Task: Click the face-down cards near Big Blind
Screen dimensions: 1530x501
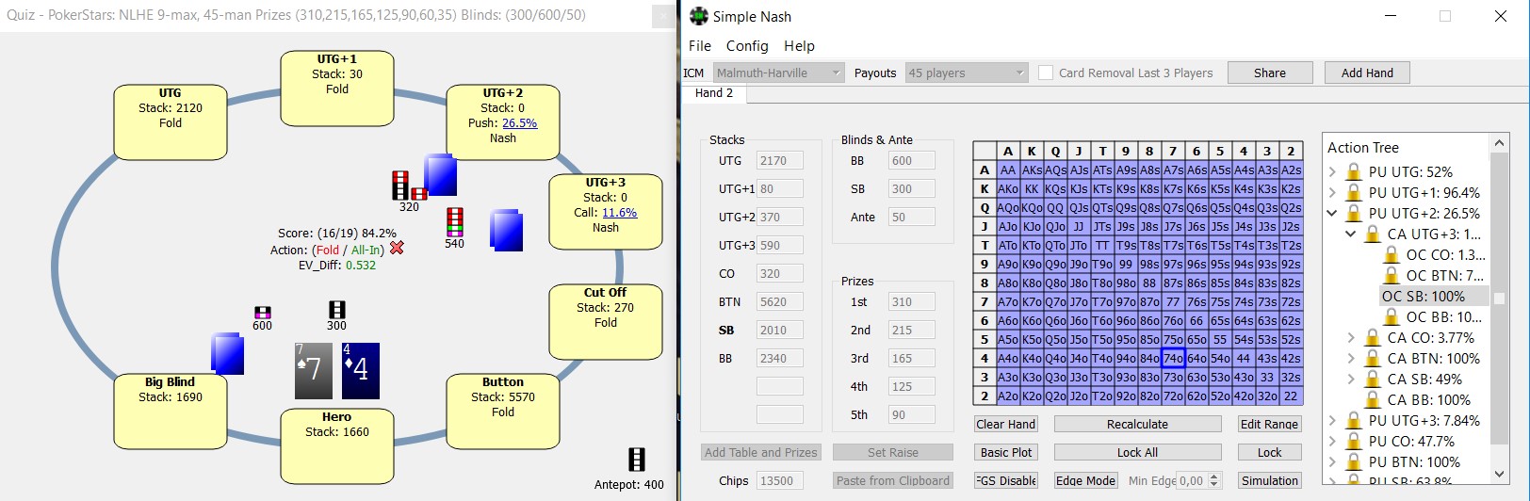Action: [x=228, y=354]
